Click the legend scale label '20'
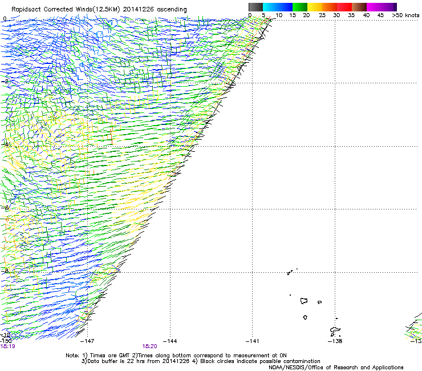Viewport: 422px width, 371px height. [306, 15]
